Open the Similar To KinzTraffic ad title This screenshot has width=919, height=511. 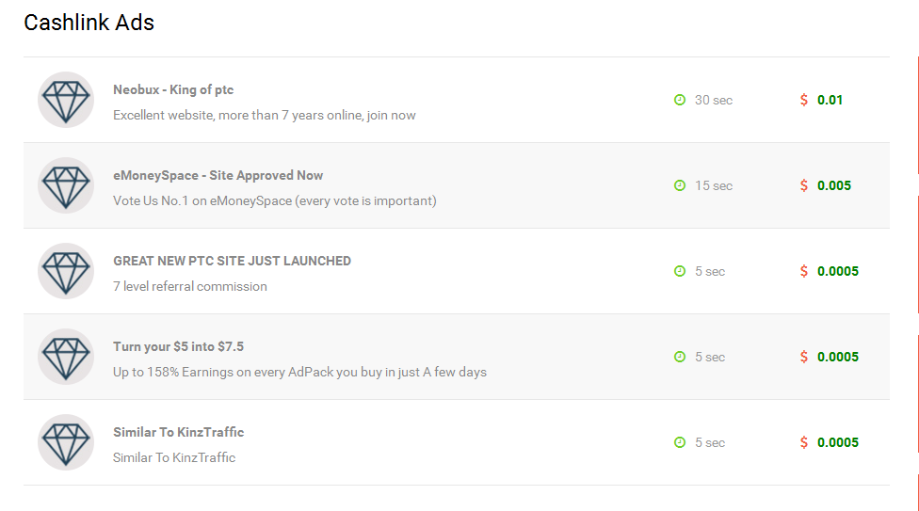point(178,433)
